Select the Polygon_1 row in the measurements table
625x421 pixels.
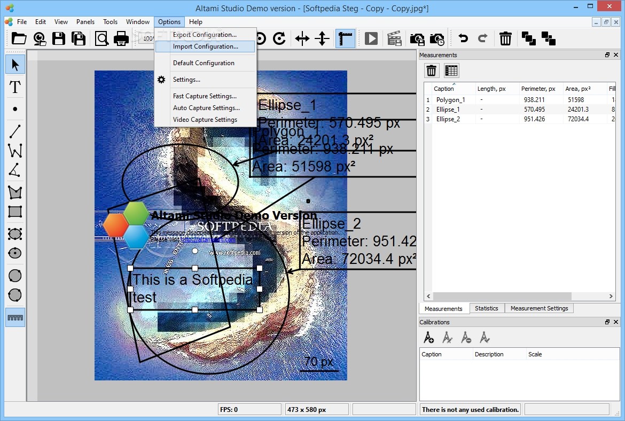coord(520,100)
